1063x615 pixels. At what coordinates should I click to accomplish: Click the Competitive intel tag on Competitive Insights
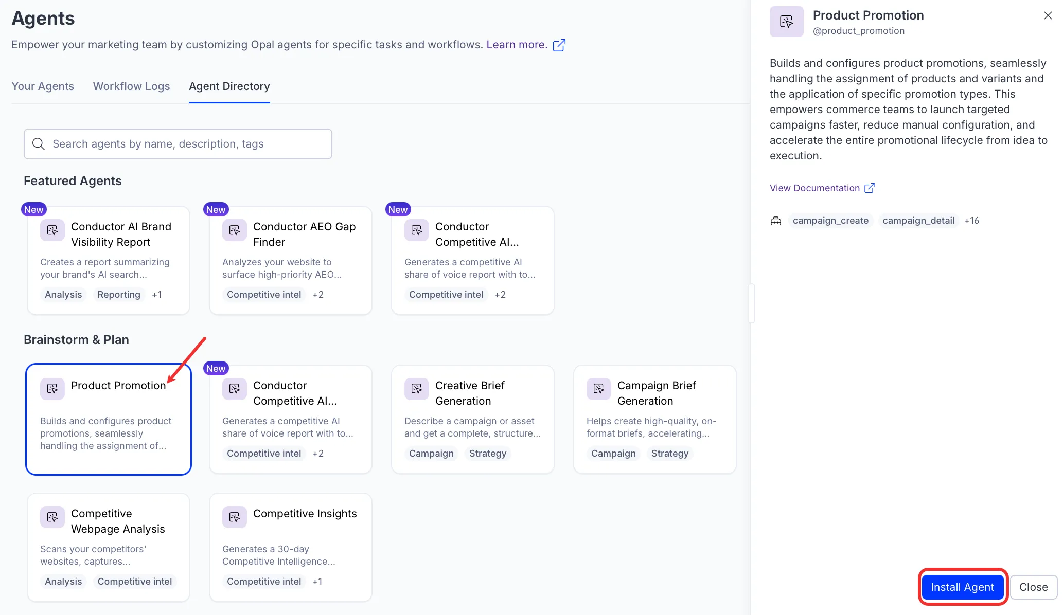[x=264, y=582]
